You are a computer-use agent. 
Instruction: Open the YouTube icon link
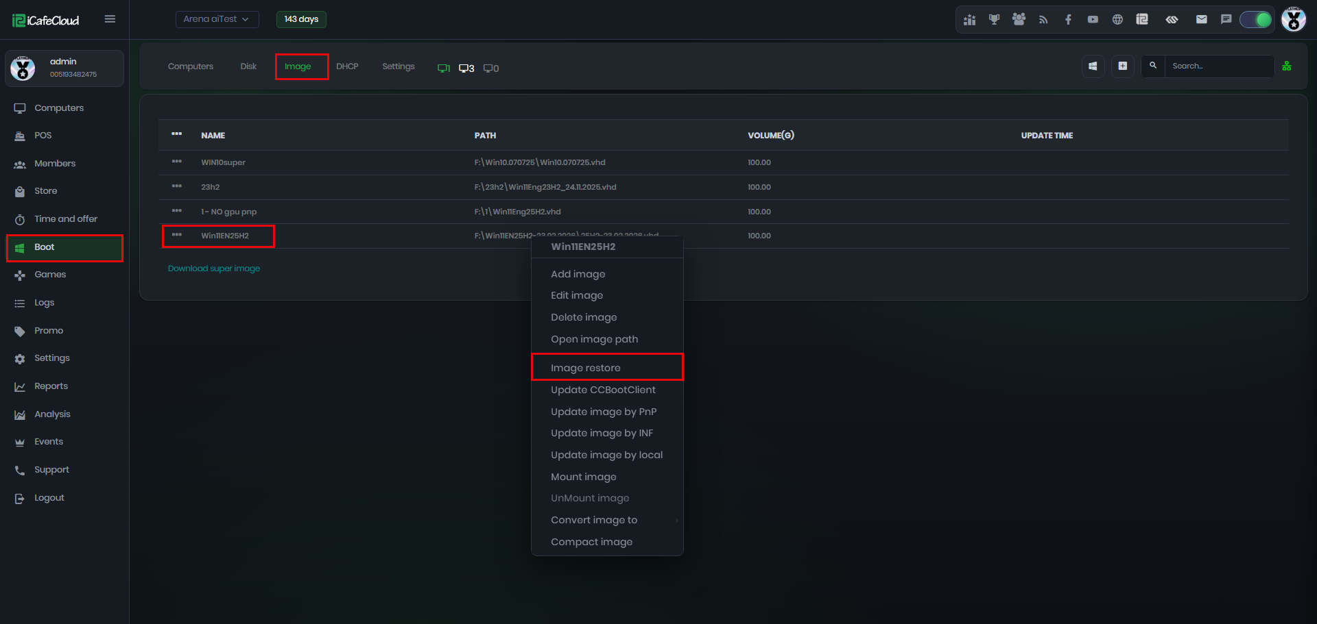(1093, 20)
